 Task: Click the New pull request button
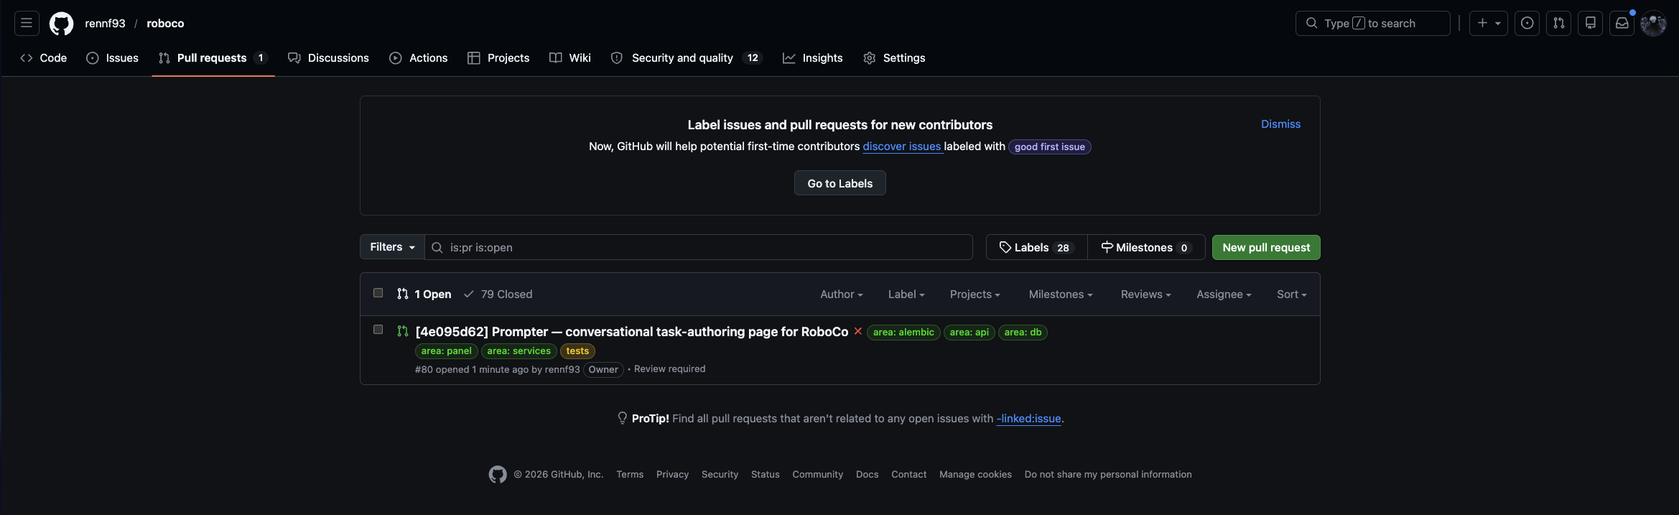(x=1266, y=247)
